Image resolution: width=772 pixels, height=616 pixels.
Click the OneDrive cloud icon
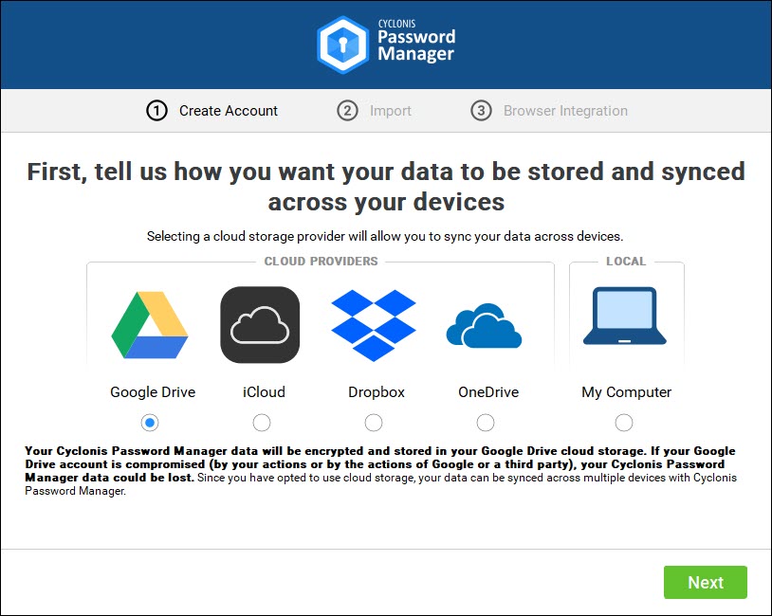(x=484, y=326)
